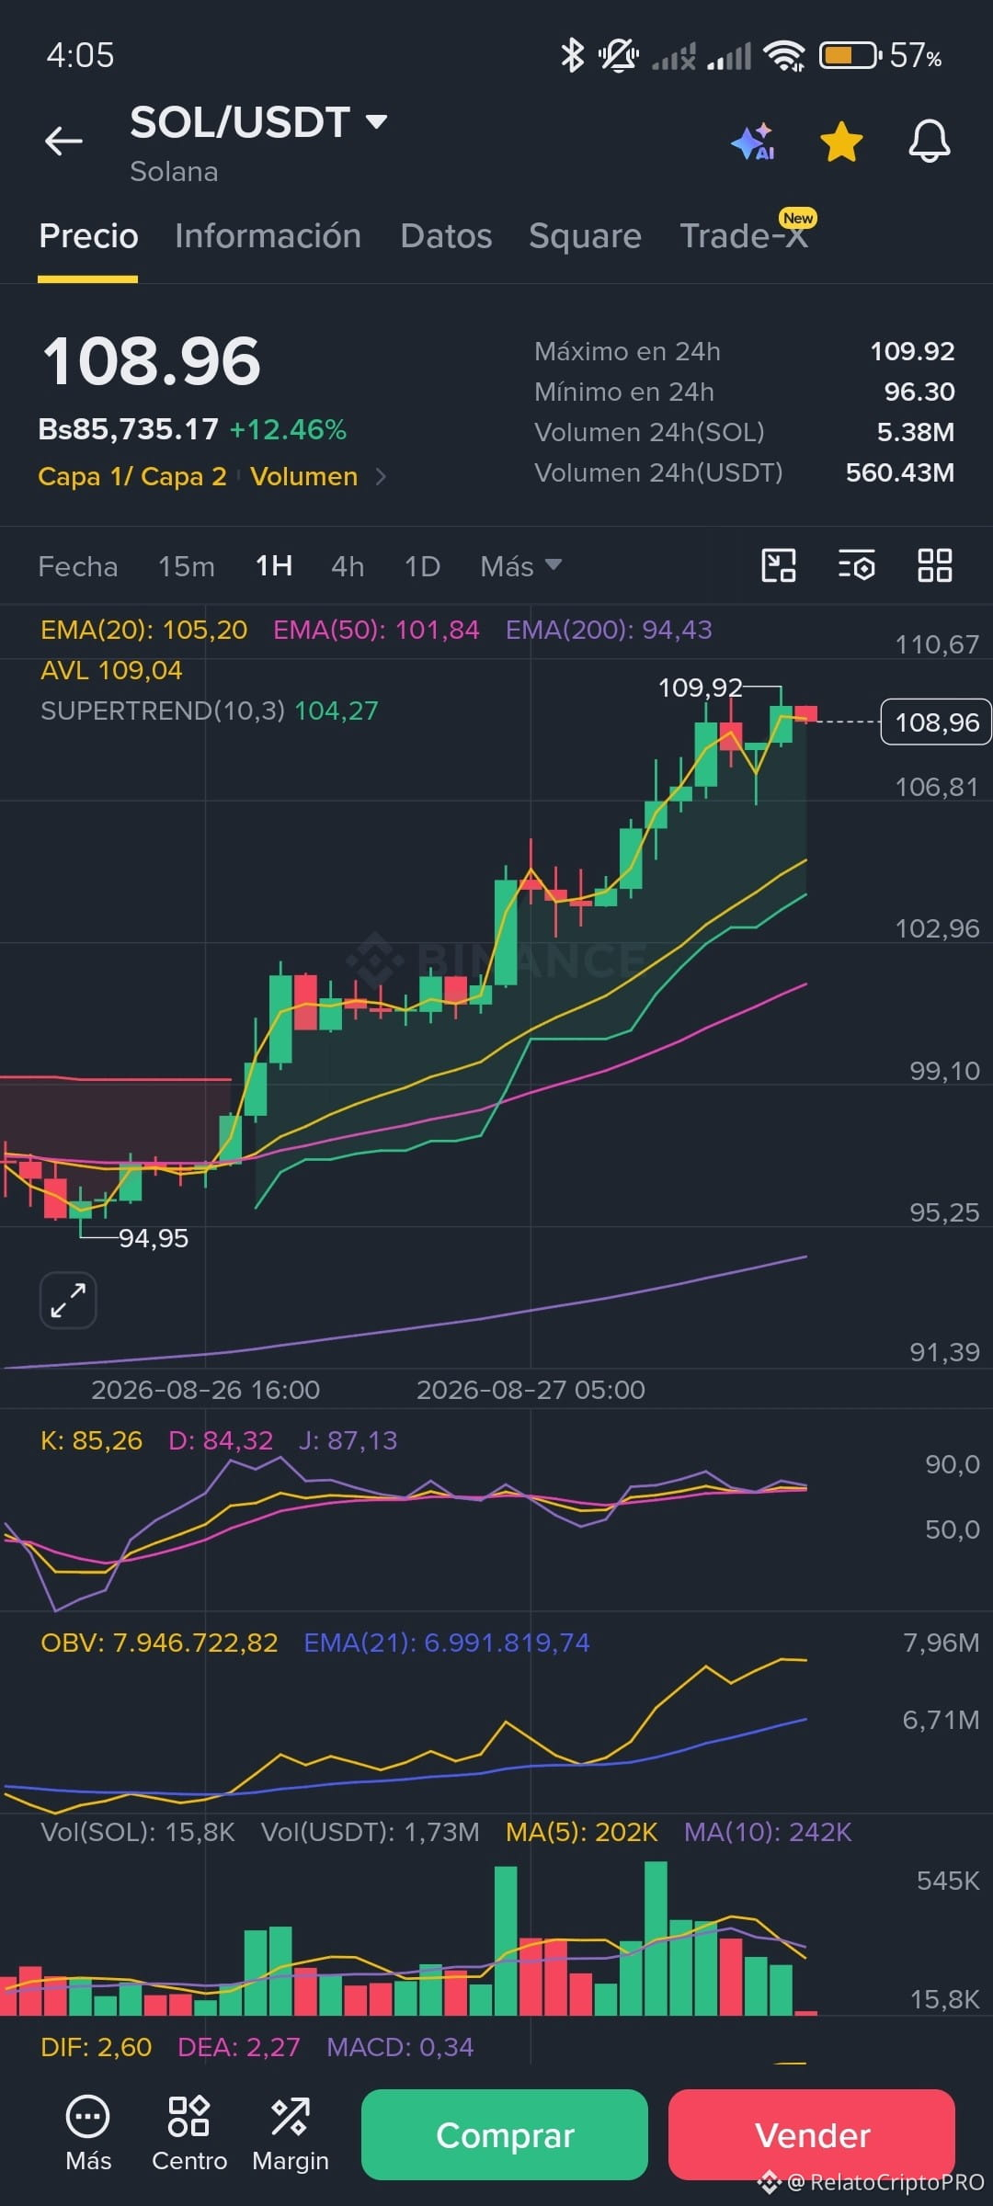Tap the Wi-Fi status icon
The width and height of the screenshot is (993, 2206).
pyautogui.click(x=784, y=56)
